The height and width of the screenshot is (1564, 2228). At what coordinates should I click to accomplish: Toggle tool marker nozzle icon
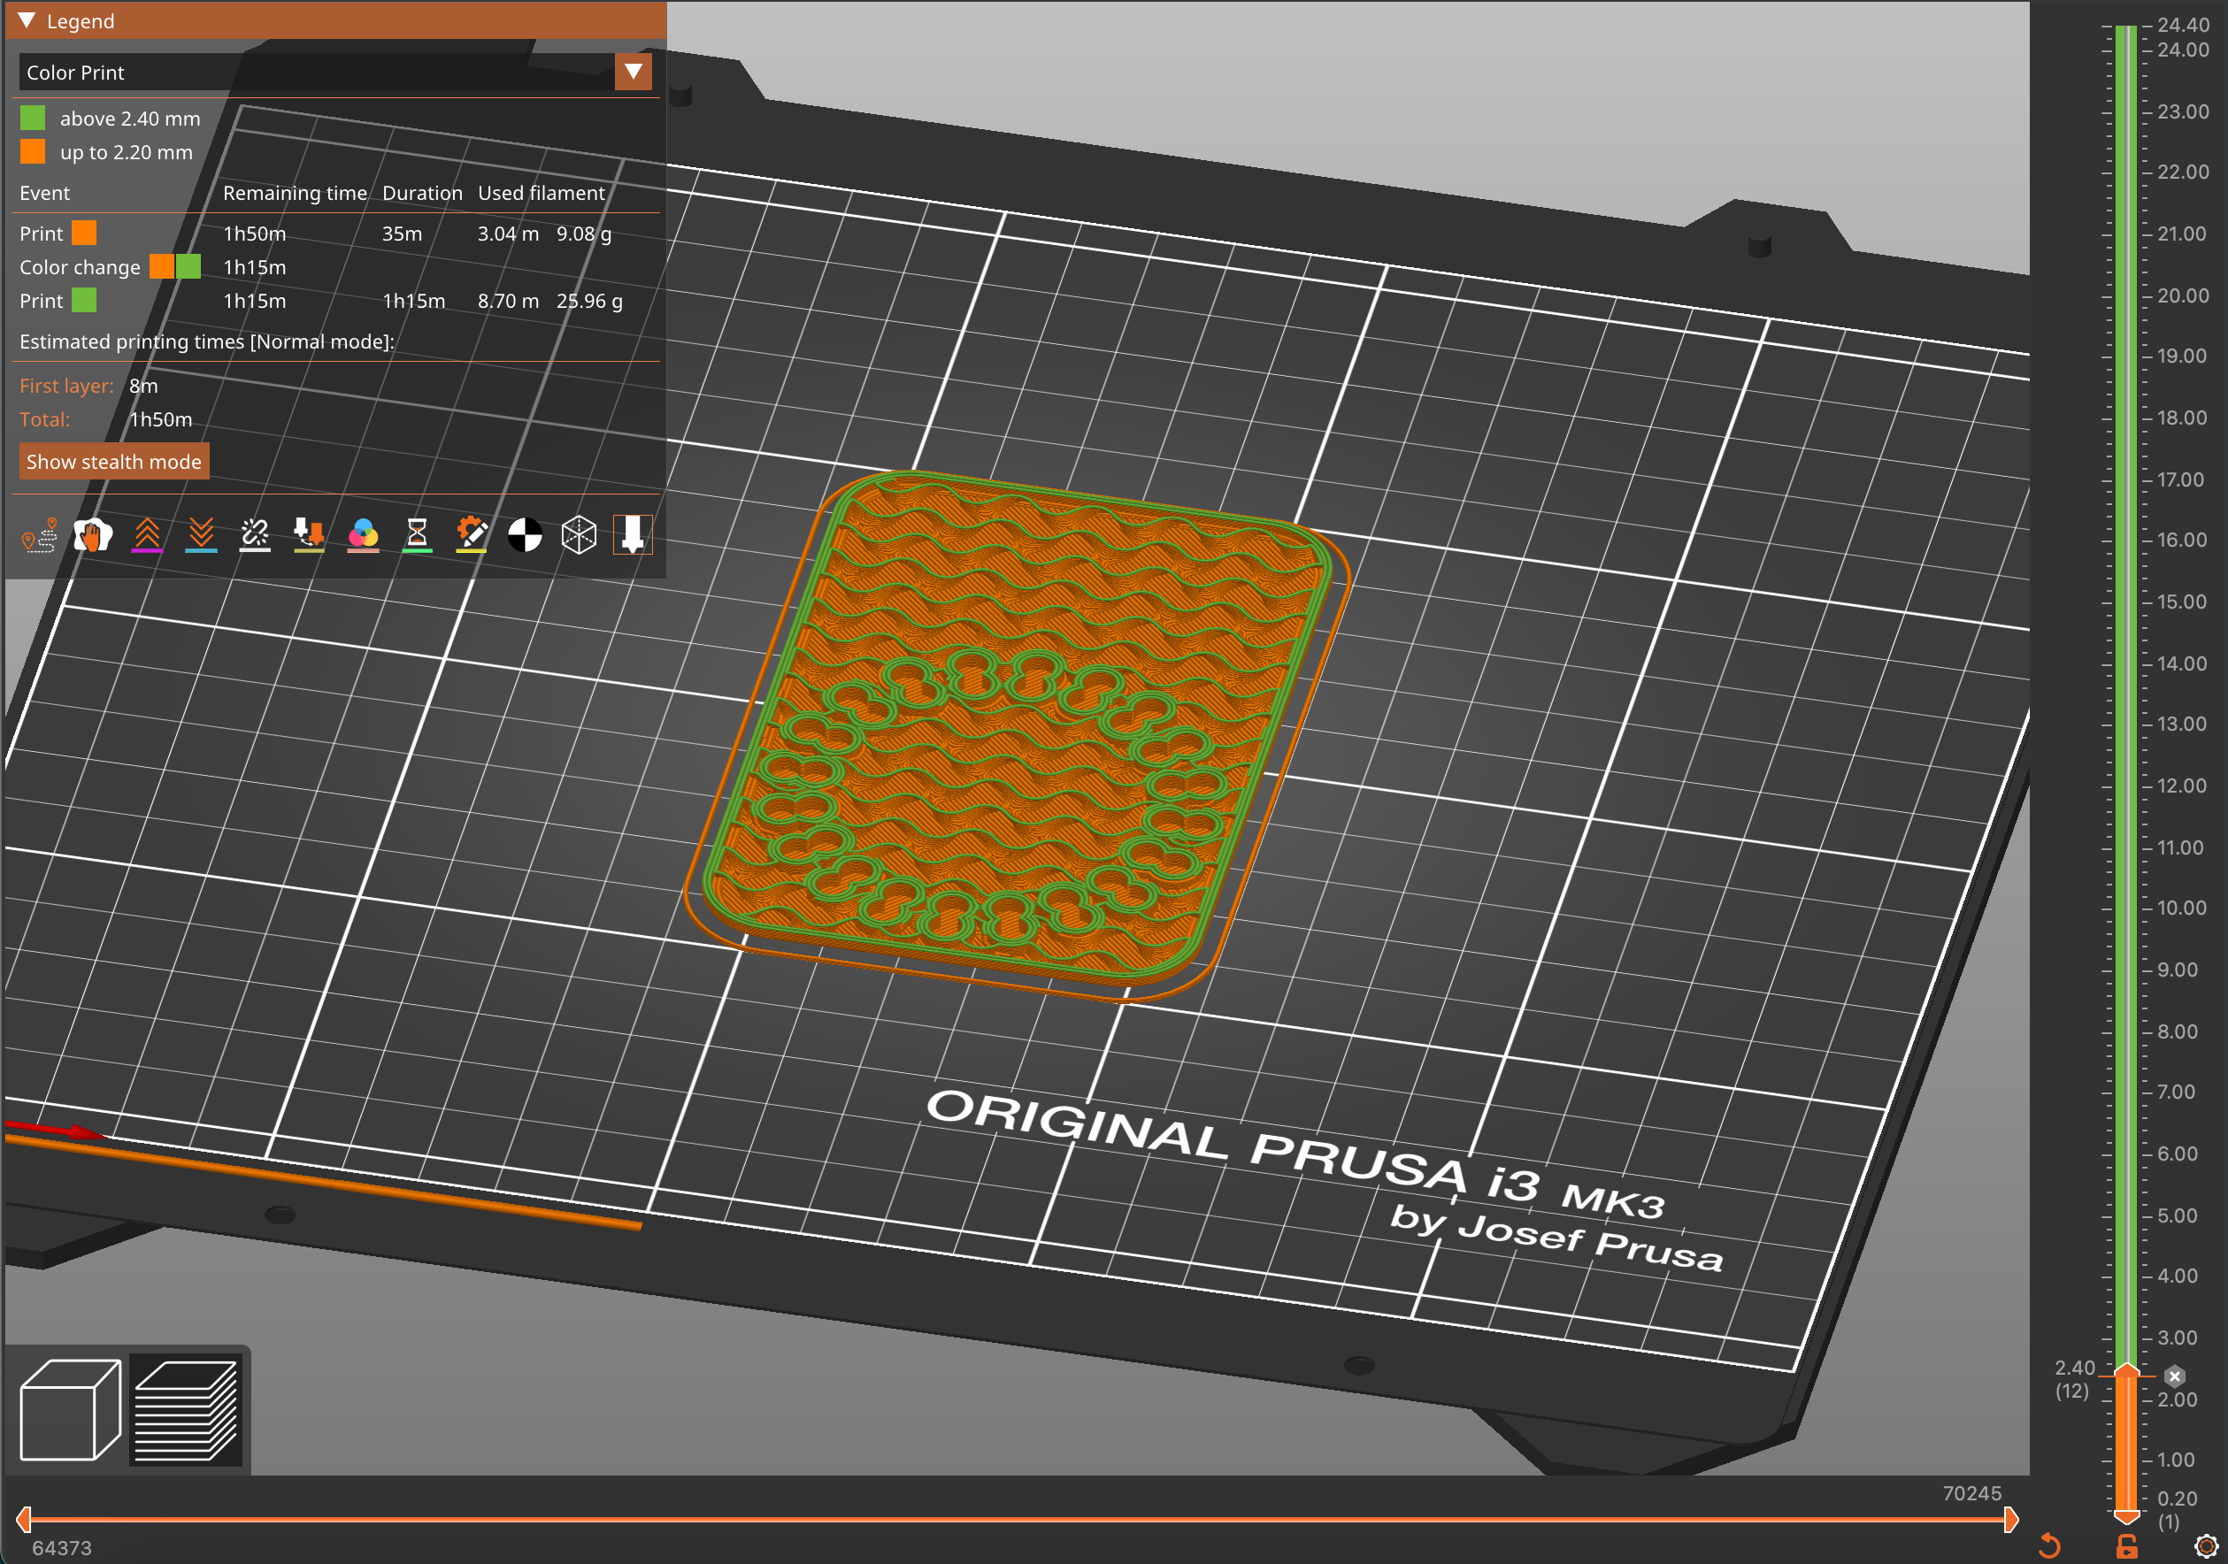click(x=633, y=534)
